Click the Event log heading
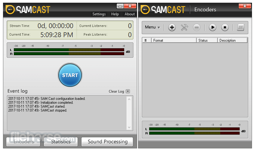255x152 pixels. point(17,91)
